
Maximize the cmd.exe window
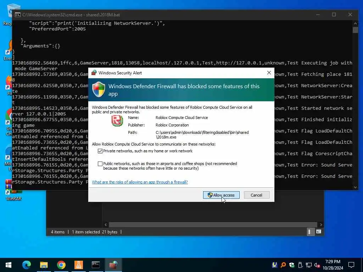(334, 15)
